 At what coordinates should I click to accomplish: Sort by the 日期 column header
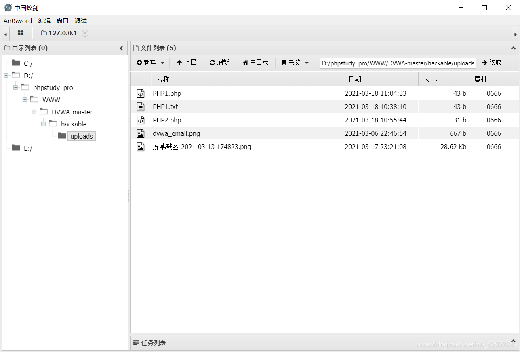tap(381, 80)
